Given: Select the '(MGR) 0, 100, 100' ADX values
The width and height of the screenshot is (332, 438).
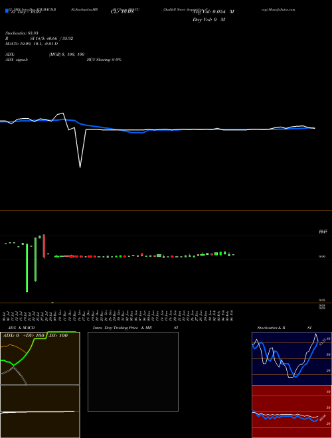Looking at the screenshot, I should tap(67, 54).
